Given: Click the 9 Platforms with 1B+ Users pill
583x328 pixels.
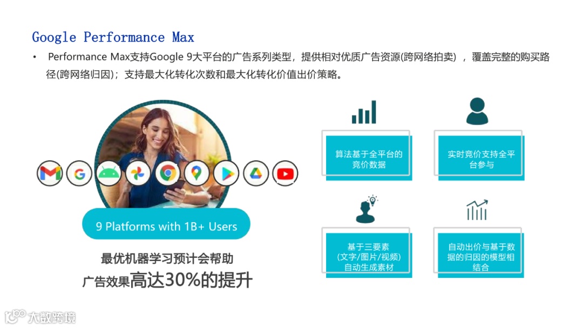Looking at the screenshot, I should pyautogui.click(x=166, y=224).
